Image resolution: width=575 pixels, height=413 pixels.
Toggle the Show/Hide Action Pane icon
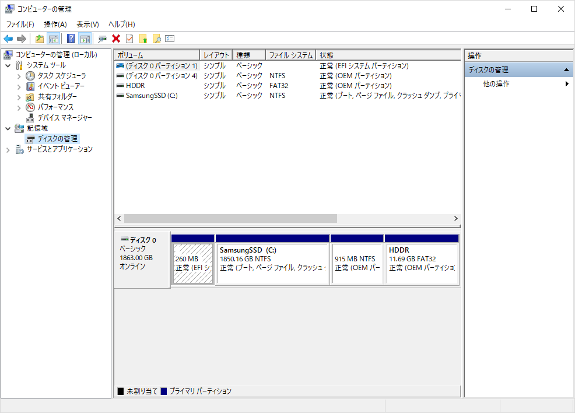click(x=85, y=38)
